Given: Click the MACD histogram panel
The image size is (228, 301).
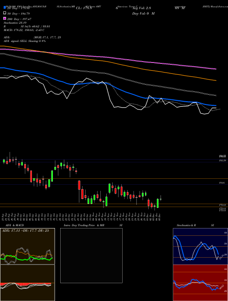Looking at the screenshot, I should point(27,283).
